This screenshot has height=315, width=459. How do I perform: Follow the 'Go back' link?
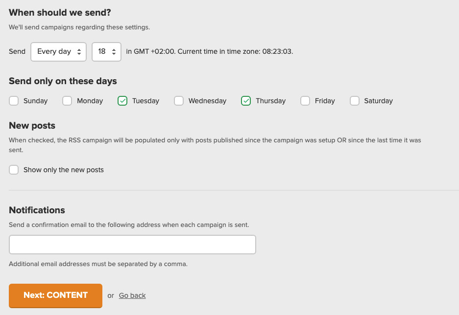pos(132,295)
